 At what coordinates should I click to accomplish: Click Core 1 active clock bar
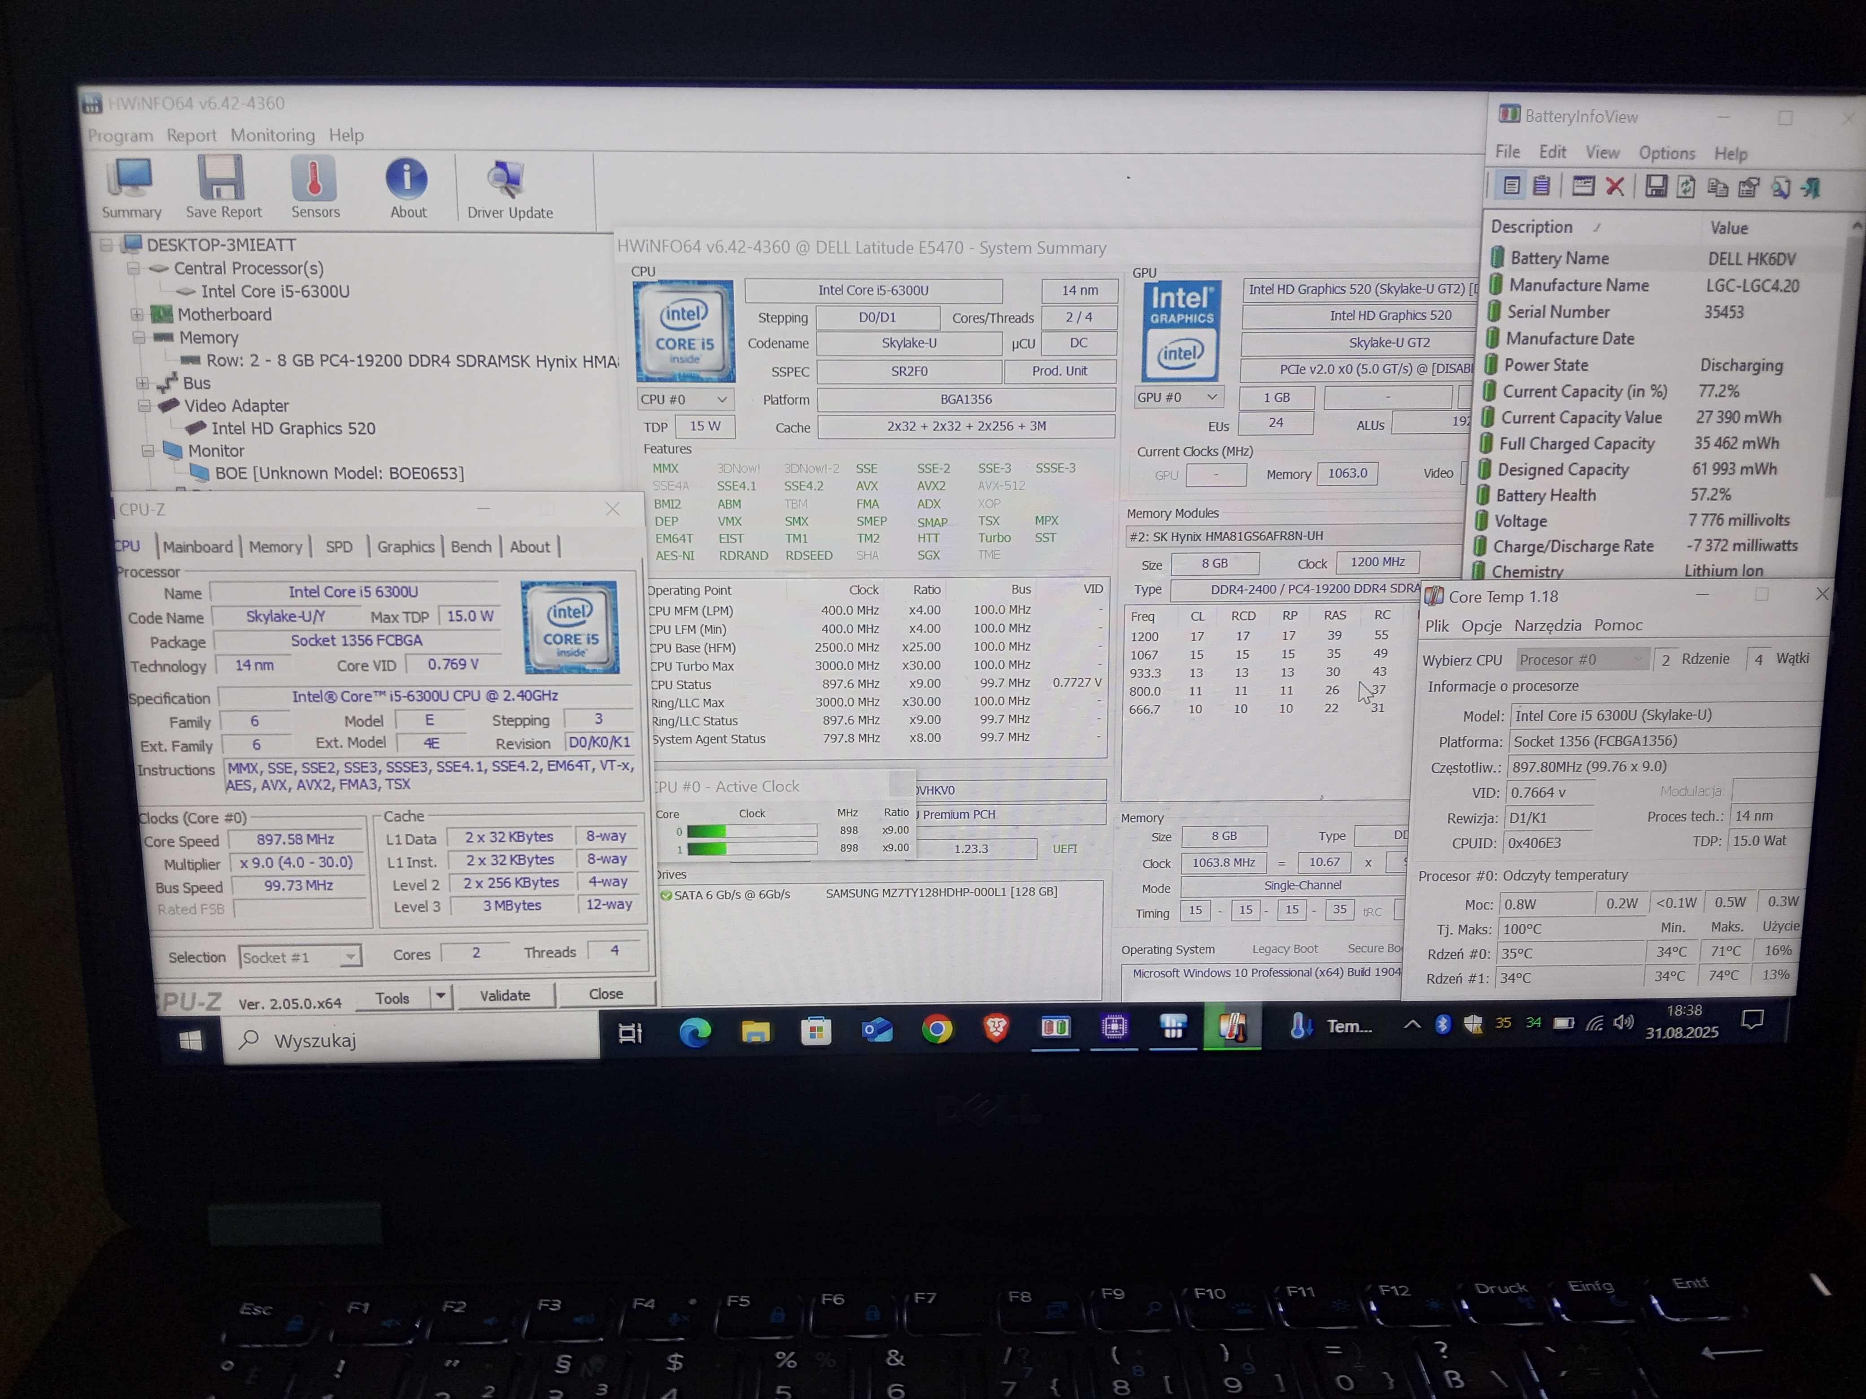[x=752, y=849]
